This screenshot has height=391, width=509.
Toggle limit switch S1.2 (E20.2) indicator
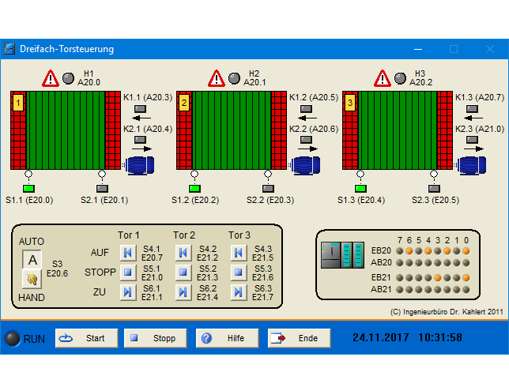pyautogui.click(x=194, y=189)
